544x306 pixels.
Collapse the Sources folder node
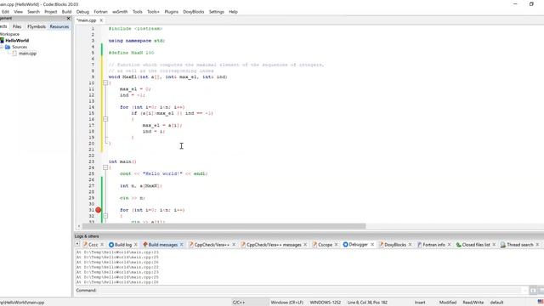click(x=2, y=47)
